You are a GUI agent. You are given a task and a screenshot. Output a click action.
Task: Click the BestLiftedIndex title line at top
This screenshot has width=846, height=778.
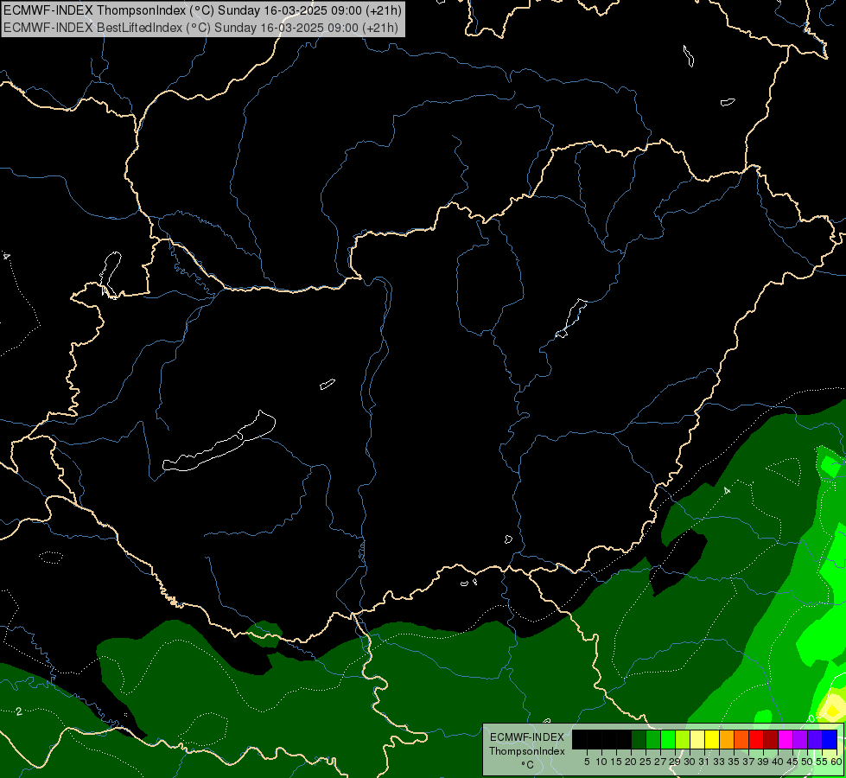click(200, 27)
